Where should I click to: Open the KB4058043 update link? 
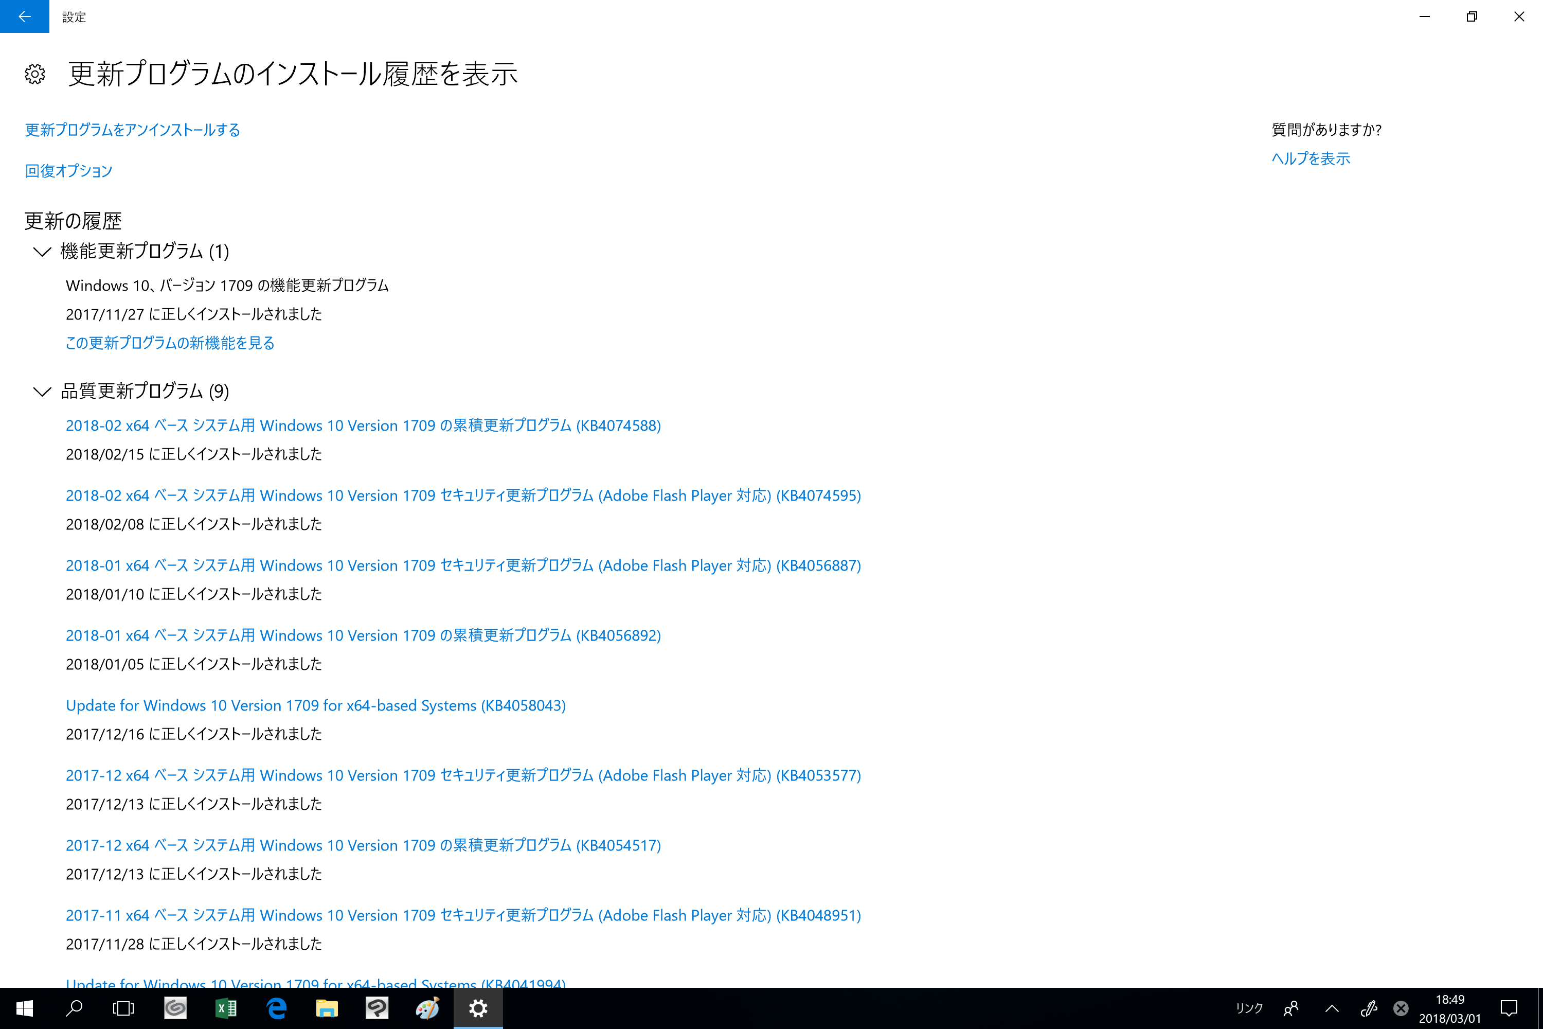click(x=316, y=705)
